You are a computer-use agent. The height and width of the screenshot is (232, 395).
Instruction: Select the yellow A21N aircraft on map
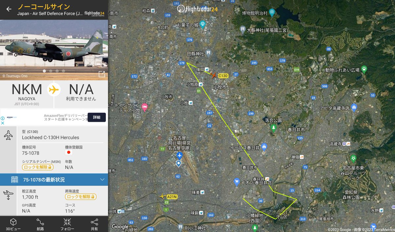162,196
